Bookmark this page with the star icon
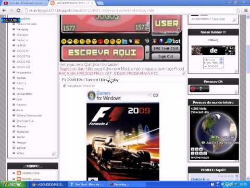Screen dimensions: 250x188 [238, 10]
